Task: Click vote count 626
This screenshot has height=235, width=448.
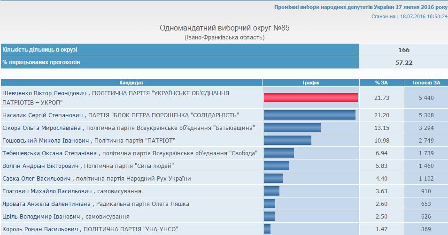Action: 426,216
